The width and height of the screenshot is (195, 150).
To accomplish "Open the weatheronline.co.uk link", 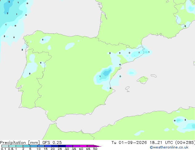I will (x=169, y=147).
